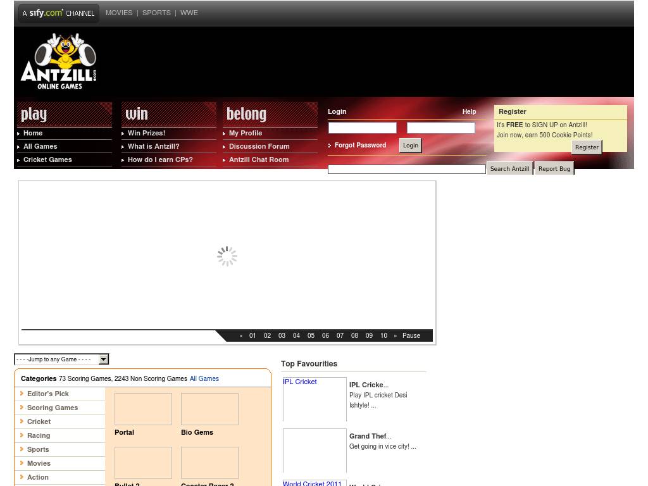
Task: Pause the featured games slideshow
Action: click(x=411, y=336)
